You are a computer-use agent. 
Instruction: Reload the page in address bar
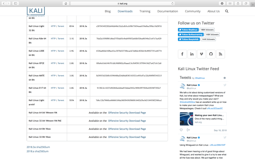[x=172, y=4]
